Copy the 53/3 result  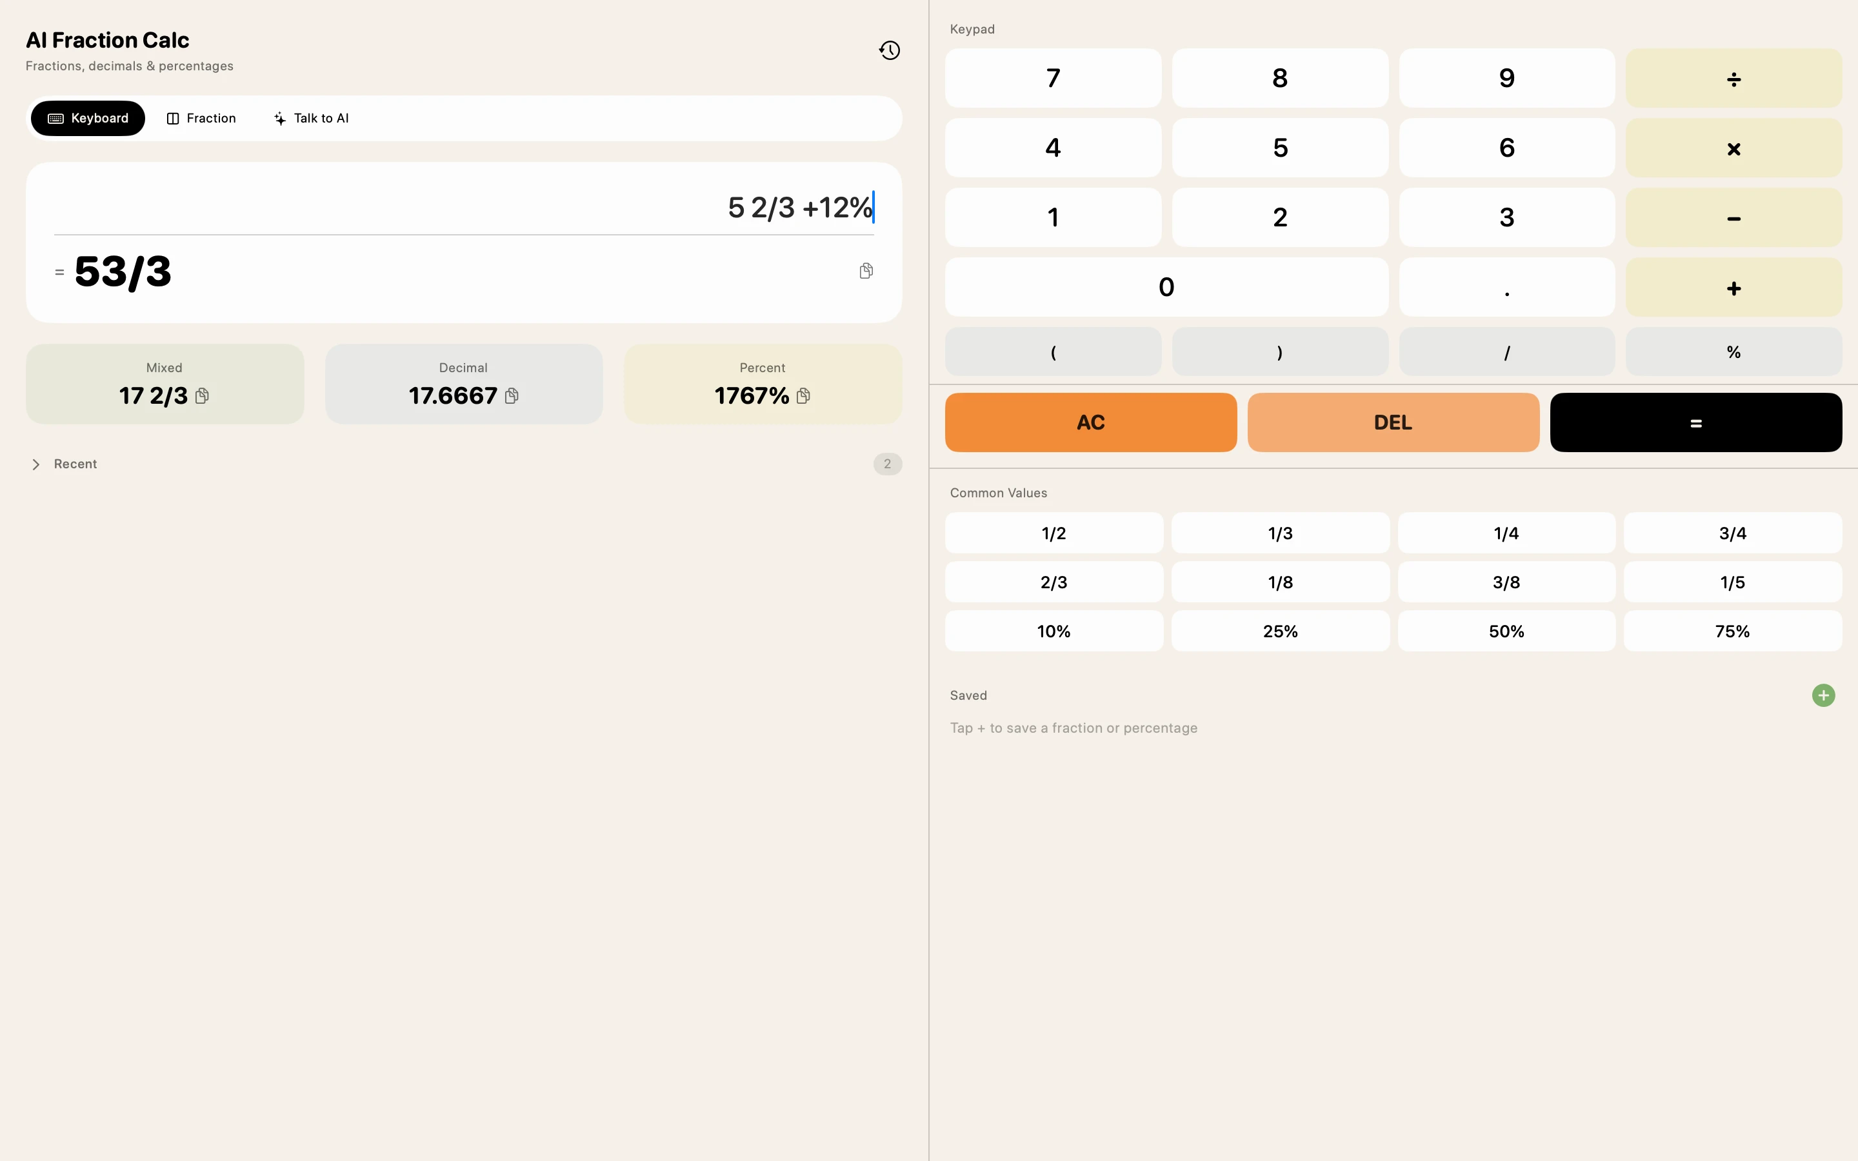tap(866, 270)
